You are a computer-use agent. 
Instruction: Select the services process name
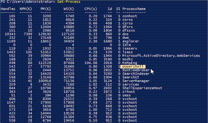tap(131, 84)
